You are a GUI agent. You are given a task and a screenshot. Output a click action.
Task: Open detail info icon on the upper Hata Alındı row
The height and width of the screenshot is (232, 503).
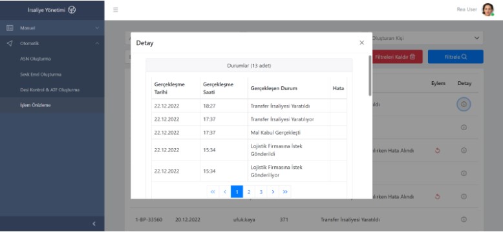click(x=464, y=150)
